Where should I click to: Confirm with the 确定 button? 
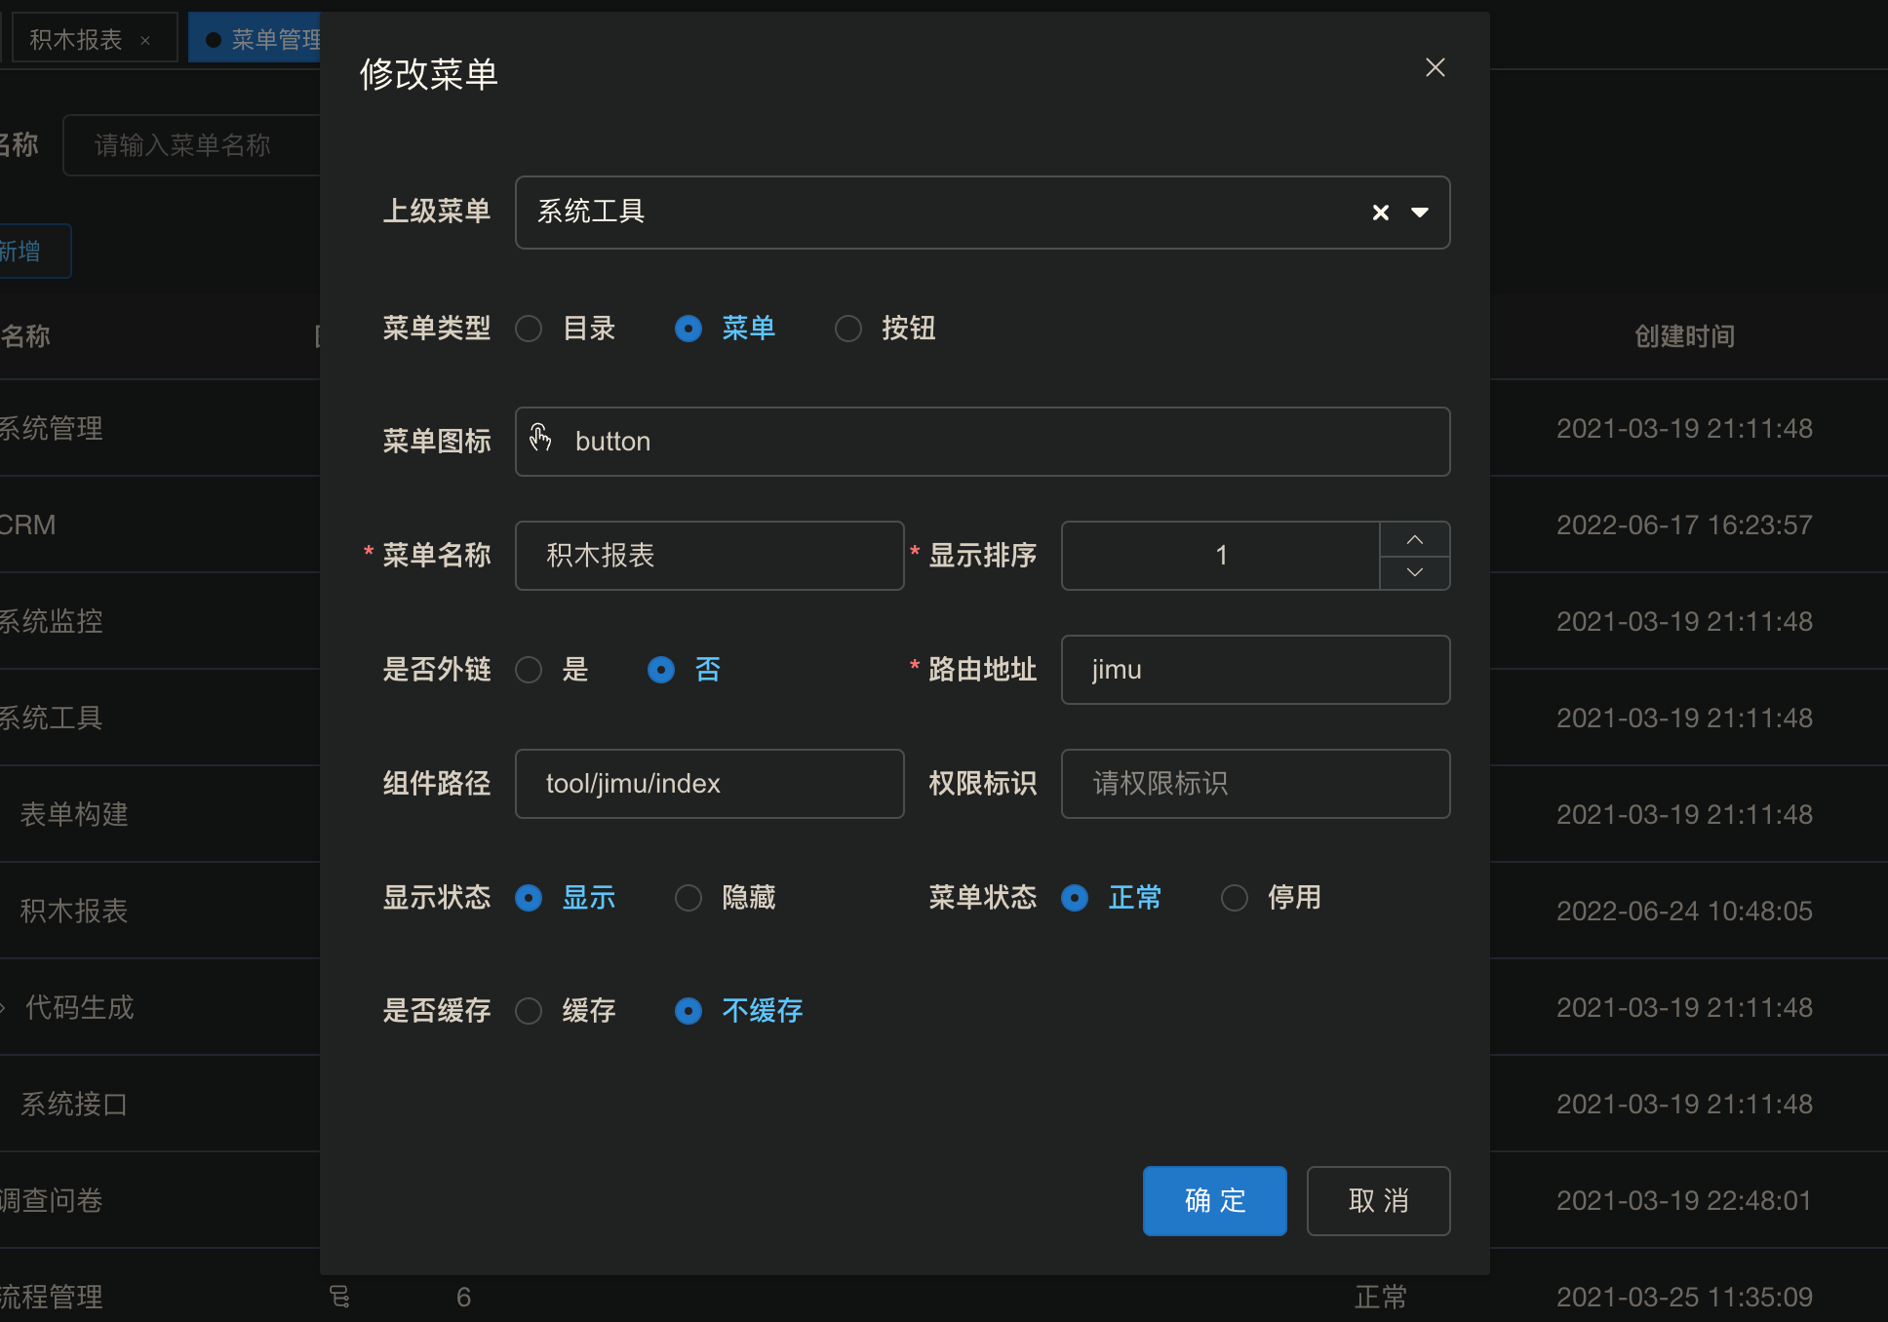click(1214, 1201)
